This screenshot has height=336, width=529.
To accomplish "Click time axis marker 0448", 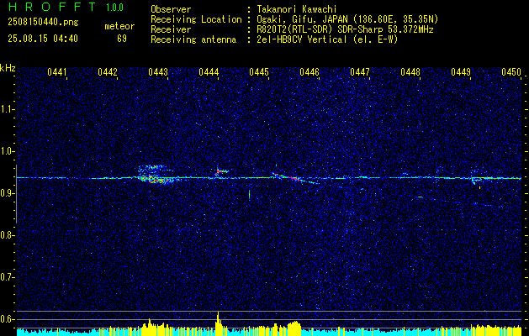I will 410,72.
